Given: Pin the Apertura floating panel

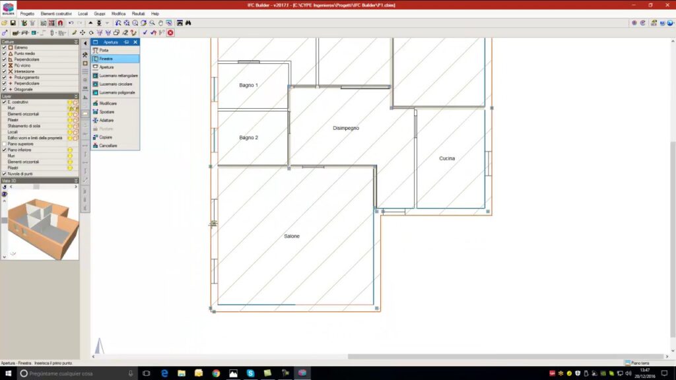Looking at the screenshot, I should point(126,42).
